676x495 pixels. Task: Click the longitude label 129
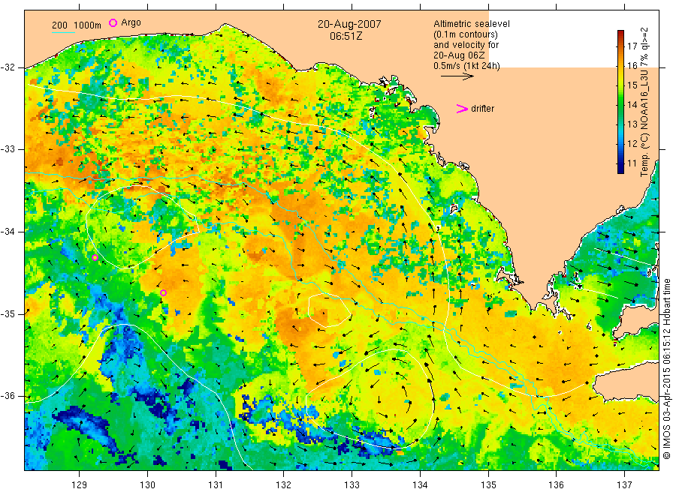[x=80, y=485]
